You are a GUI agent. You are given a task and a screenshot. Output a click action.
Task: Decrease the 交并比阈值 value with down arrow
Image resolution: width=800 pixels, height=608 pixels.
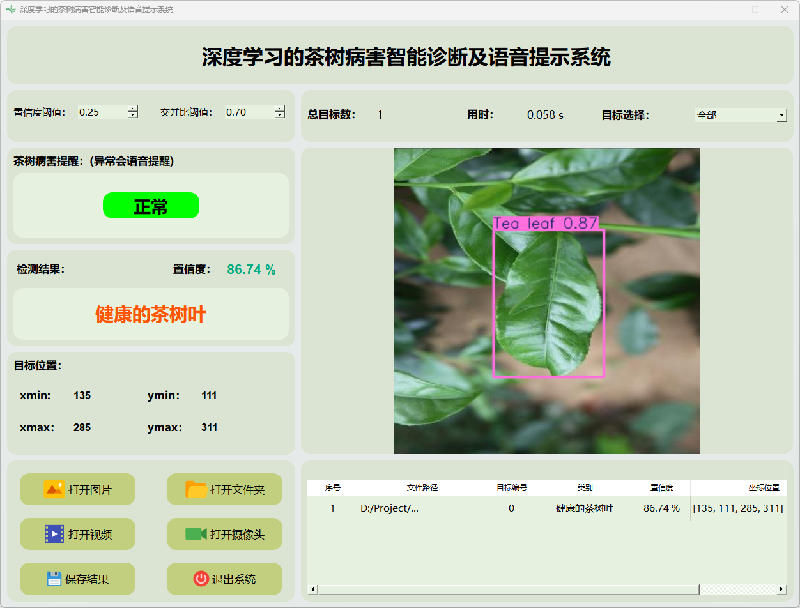point(279,116)
